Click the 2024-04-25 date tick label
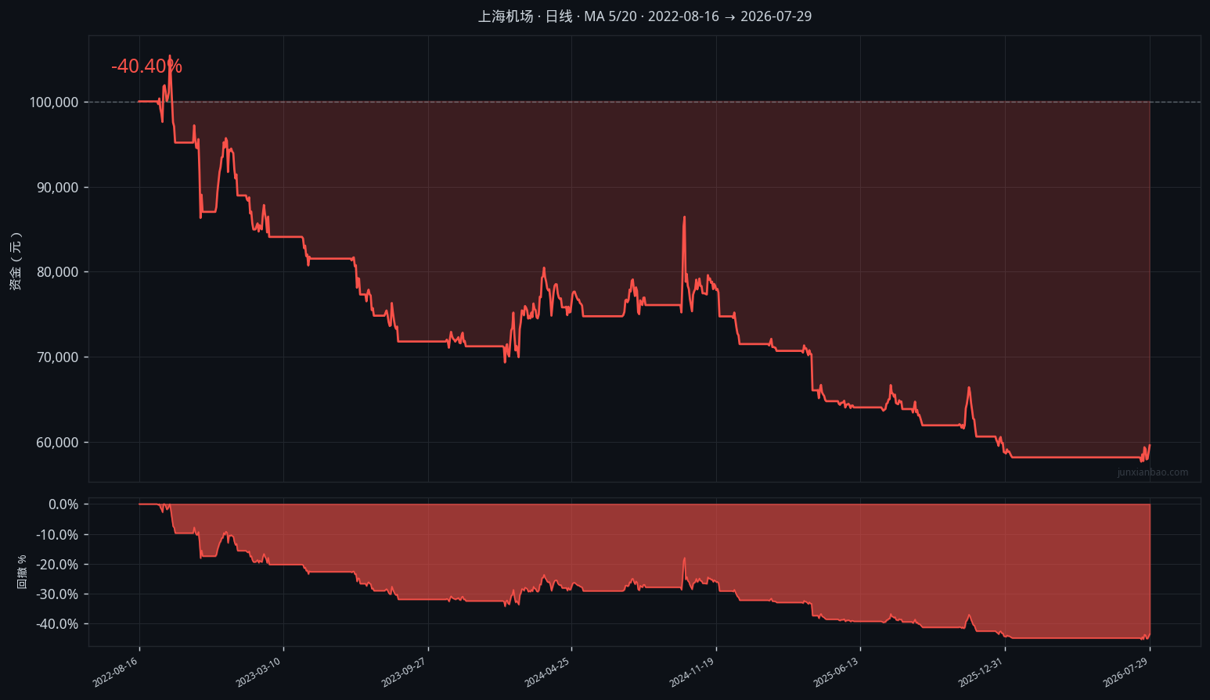The width and height of the screenshot is (1210, 700). (x=547, y=673)
